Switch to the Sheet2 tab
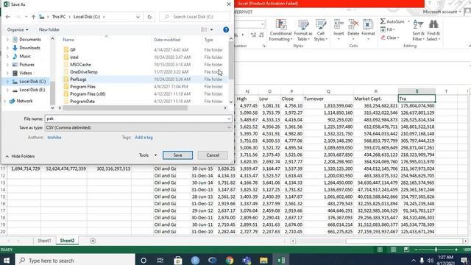 (67, 241)
